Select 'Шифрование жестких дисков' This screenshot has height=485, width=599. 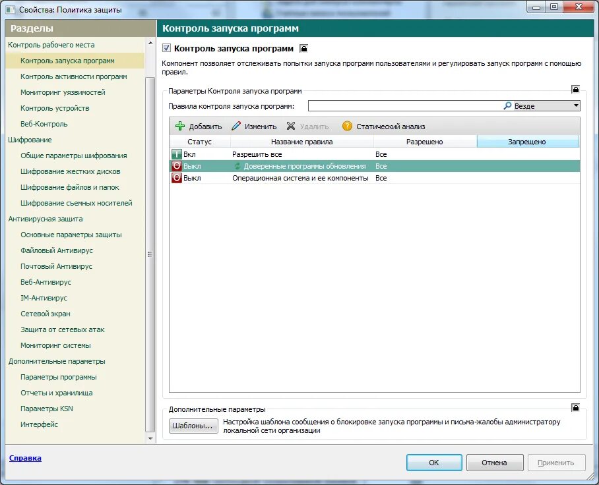[x=71, y=171]
